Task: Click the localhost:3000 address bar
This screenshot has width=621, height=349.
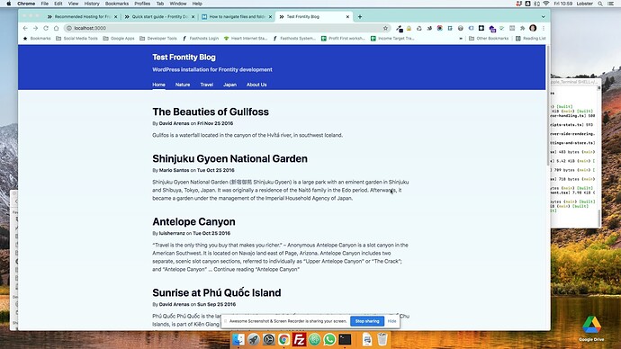Action: pos(228,28)
